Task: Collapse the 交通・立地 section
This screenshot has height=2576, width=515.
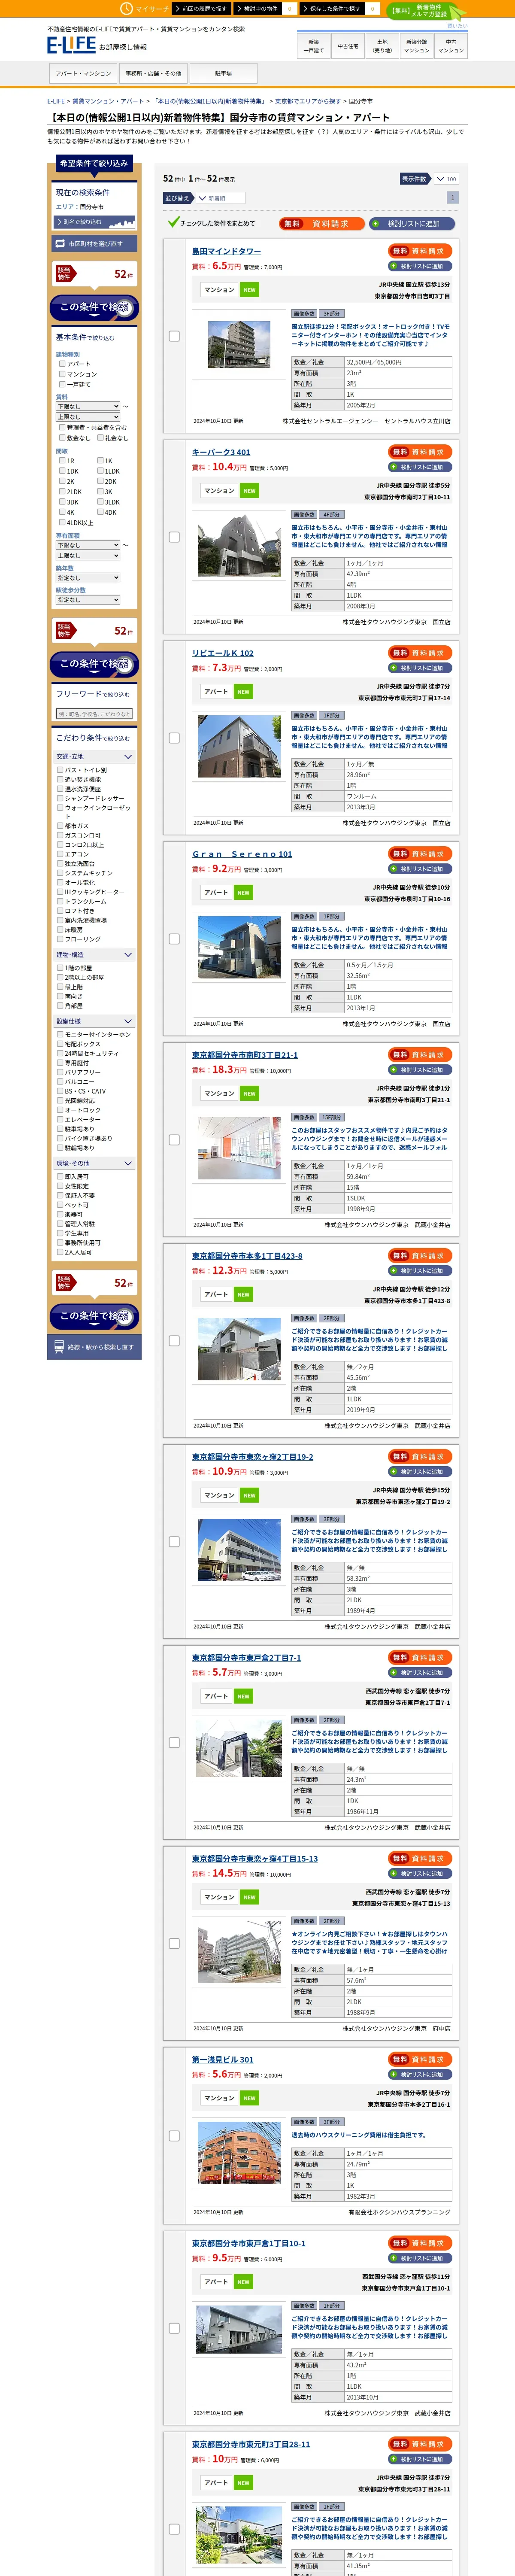Action: point(95,757)
